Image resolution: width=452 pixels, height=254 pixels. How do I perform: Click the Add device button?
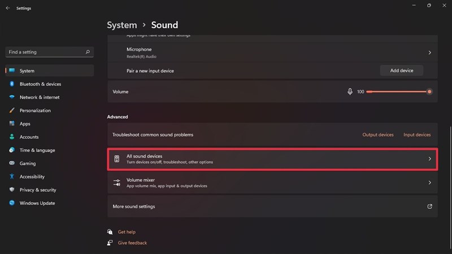pyautogui.click(x=402, y=71)
